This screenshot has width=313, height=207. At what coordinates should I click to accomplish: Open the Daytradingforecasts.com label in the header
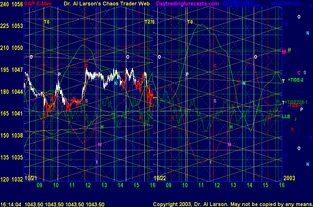(187, 4)
